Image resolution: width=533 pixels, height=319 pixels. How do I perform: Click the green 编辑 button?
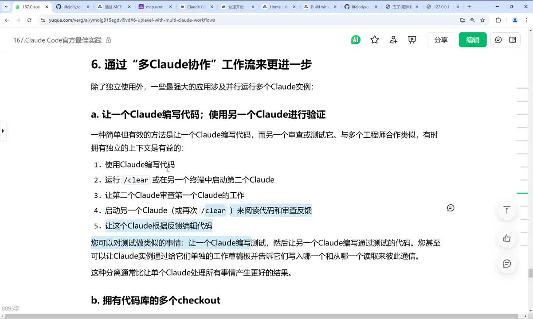(473, 40)
